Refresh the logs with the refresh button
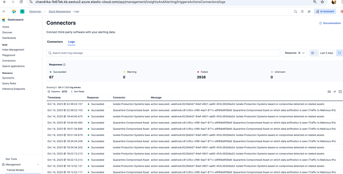This screenshot has width=343, height=174. click(339, 53)
